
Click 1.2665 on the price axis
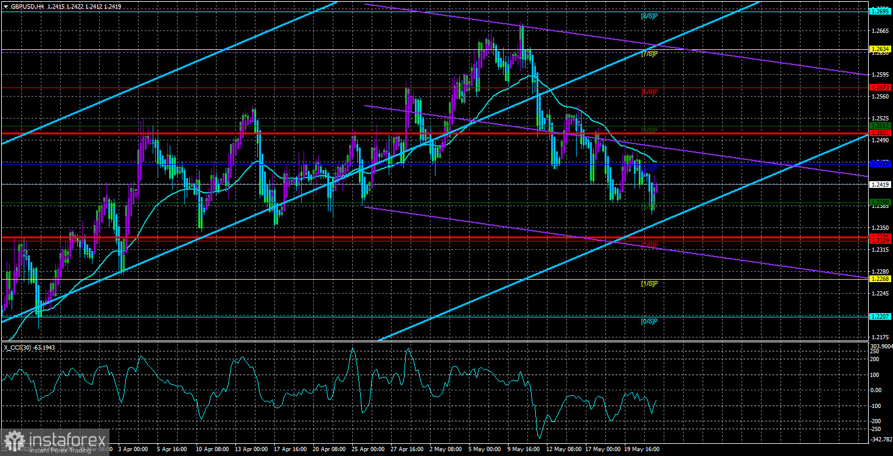[x=881, y=31]
